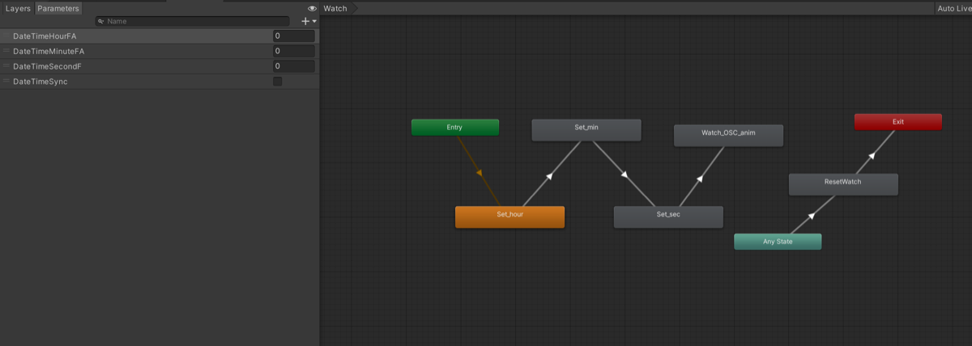Open the add parameter plus dropdown
This screenshot has height=346, width=972.
[x=309, y=21]
